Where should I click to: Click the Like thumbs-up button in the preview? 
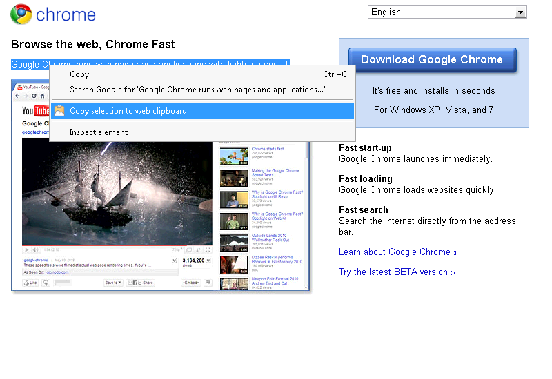(x=30, y=283)
